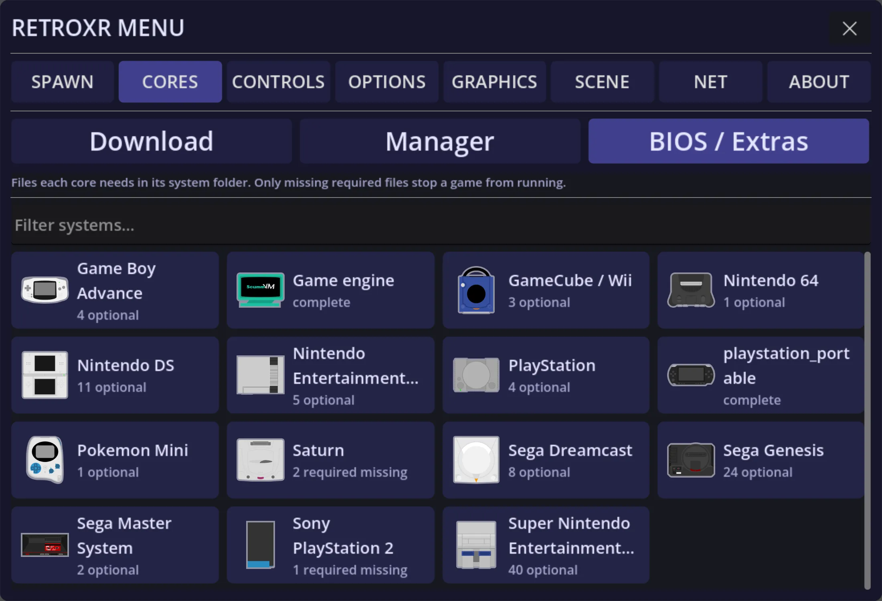Open the CONTROLS tab
Screen dimensions: 882x601
pyautogui.click(x=278, y=82)
